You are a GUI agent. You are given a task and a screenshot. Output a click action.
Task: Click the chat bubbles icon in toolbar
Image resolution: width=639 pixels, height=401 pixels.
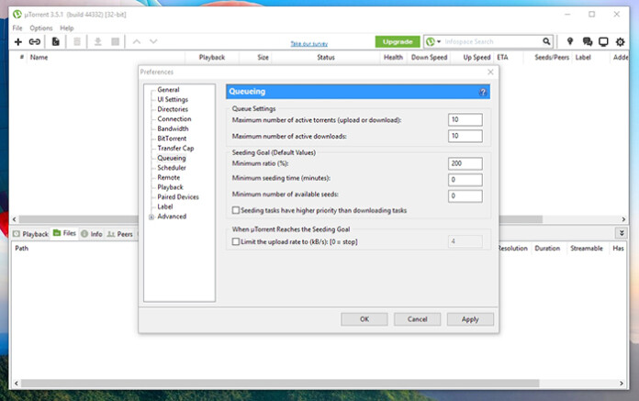(x=588, y=41)
